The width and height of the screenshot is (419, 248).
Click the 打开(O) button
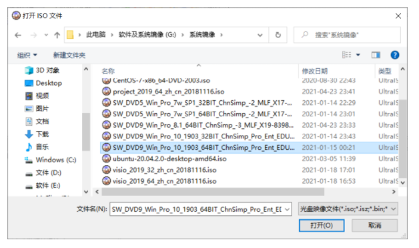point(322,225)
